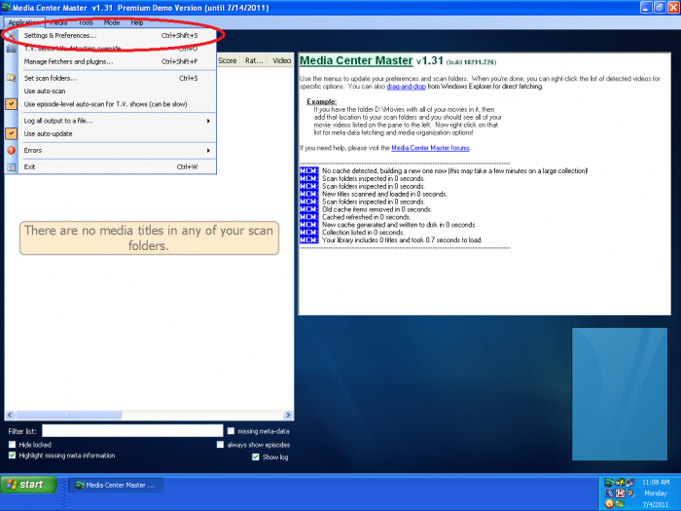Toggle episode-level auto-scan checkmark in menu
Viewport: 681px width, 511px height.
(12, 104)
